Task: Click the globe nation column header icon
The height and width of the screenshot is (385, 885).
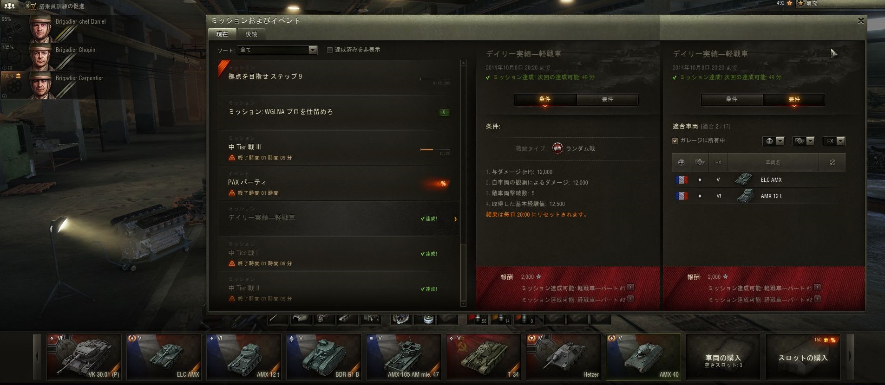Action: point(681,162)
